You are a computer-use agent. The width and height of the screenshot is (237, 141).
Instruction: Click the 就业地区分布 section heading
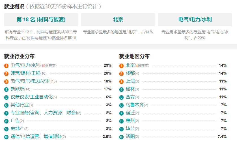click(134, 56)
